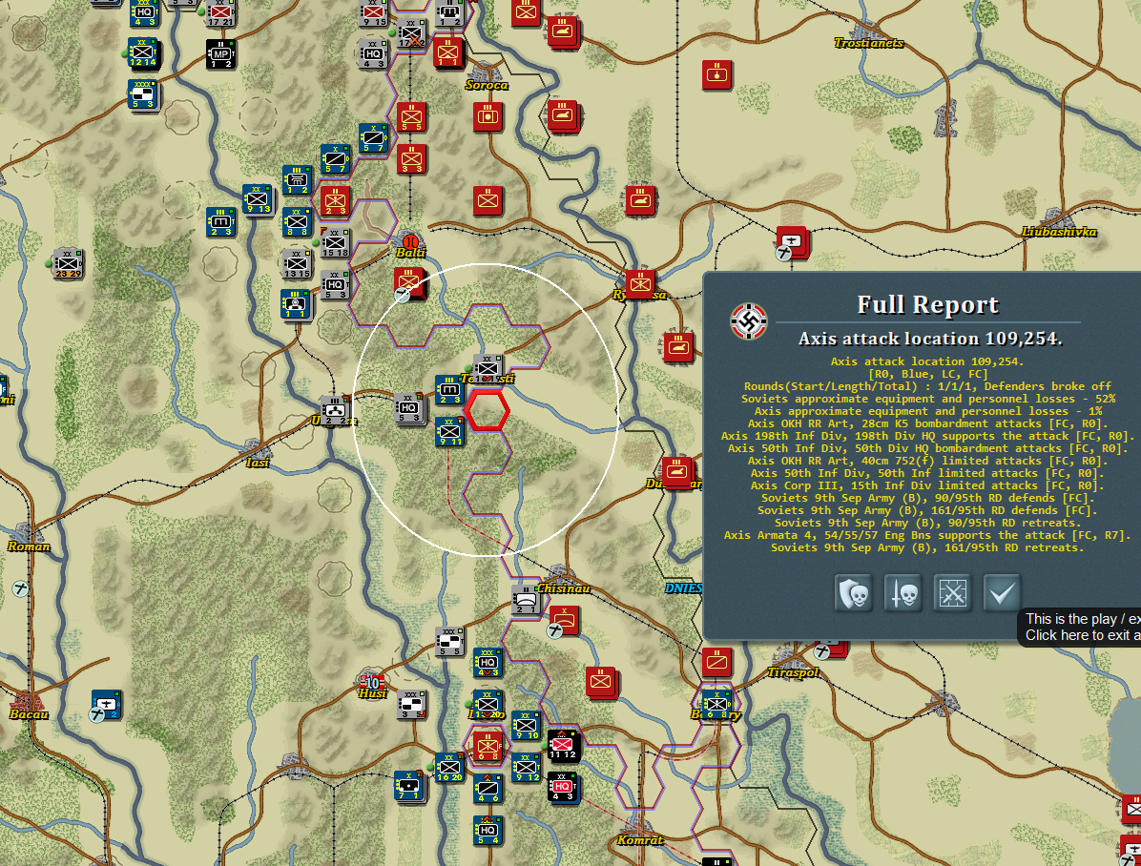Select red Soviet infantry counter 5-5
Screen dimensions: 1141x866
click(x=411, y=117)
